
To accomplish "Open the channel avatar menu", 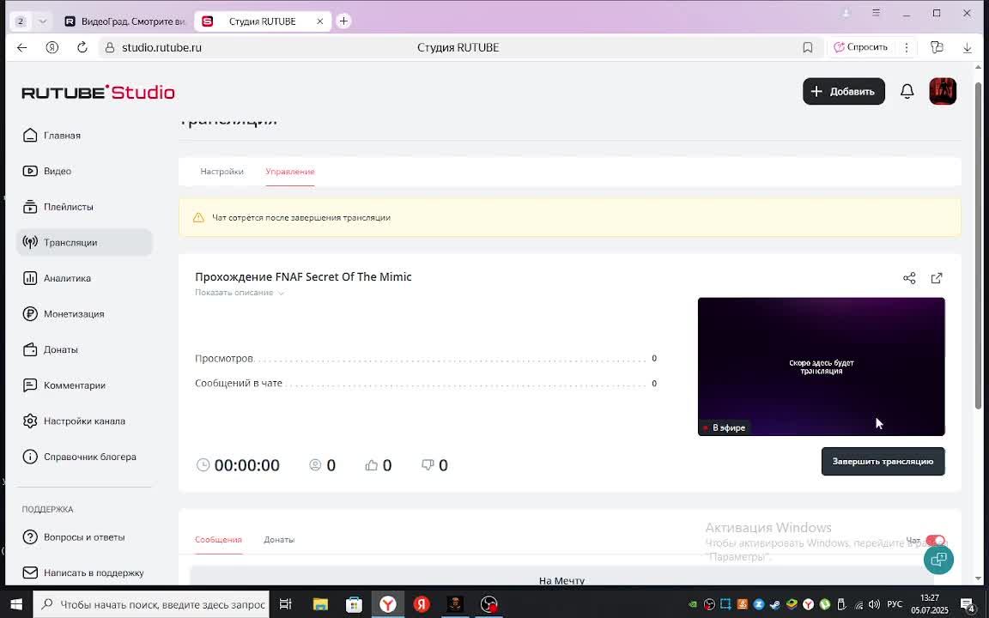I will [x=943, y=92].
